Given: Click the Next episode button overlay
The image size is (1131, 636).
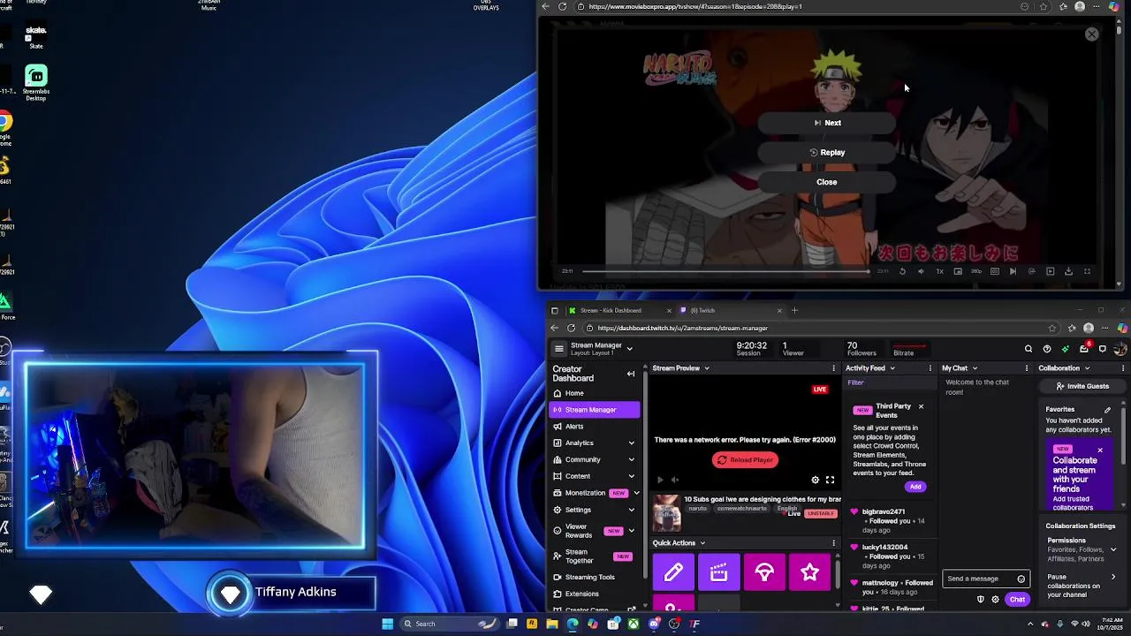Looking at the screenshot, I should 827,123.
